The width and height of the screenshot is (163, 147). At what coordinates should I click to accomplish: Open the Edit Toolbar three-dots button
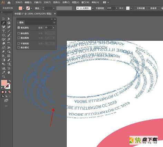tap(6, 106)
